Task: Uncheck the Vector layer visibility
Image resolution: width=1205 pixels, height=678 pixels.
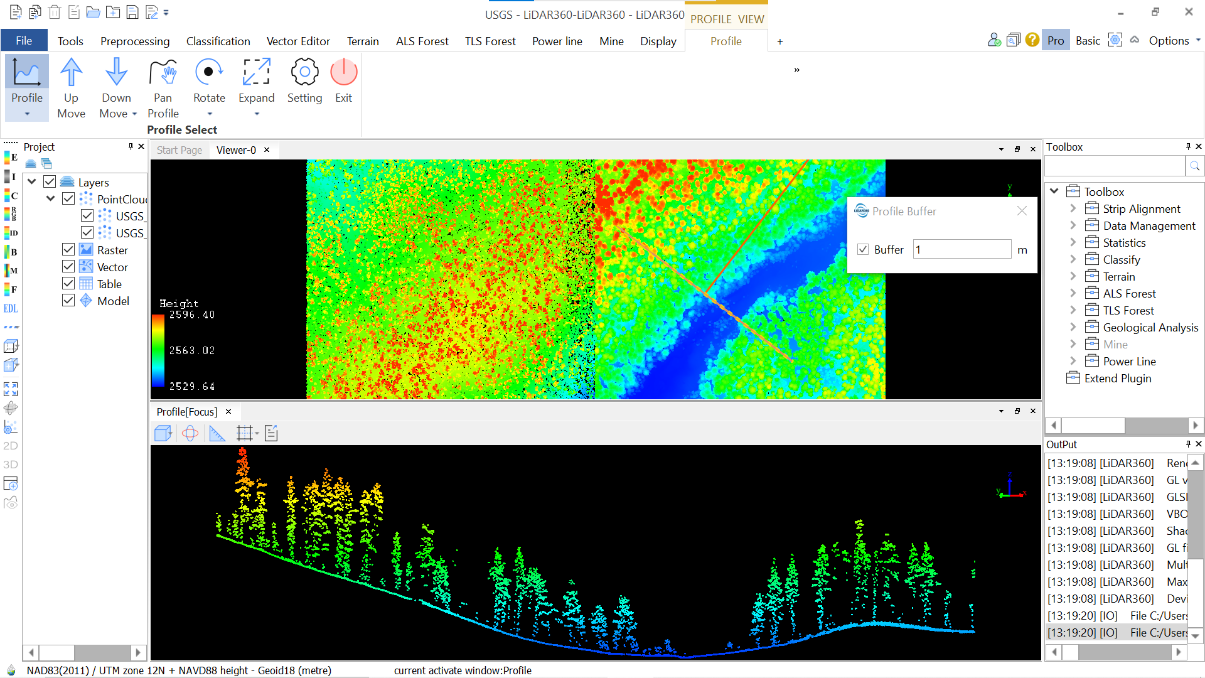Action: pos(68,266)
